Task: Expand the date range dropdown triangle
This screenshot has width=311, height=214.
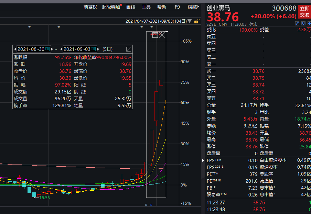Action: (x=190, y=21)
